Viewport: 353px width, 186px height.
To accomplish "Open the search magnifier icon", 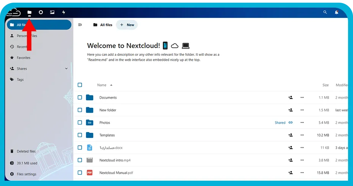I will pos(325,12).
